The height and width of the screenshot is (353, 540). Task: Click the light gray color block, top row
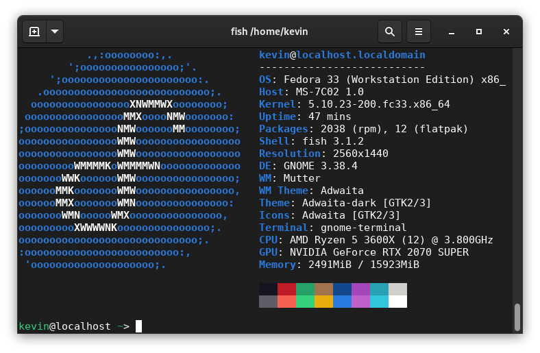click(397, 289)
